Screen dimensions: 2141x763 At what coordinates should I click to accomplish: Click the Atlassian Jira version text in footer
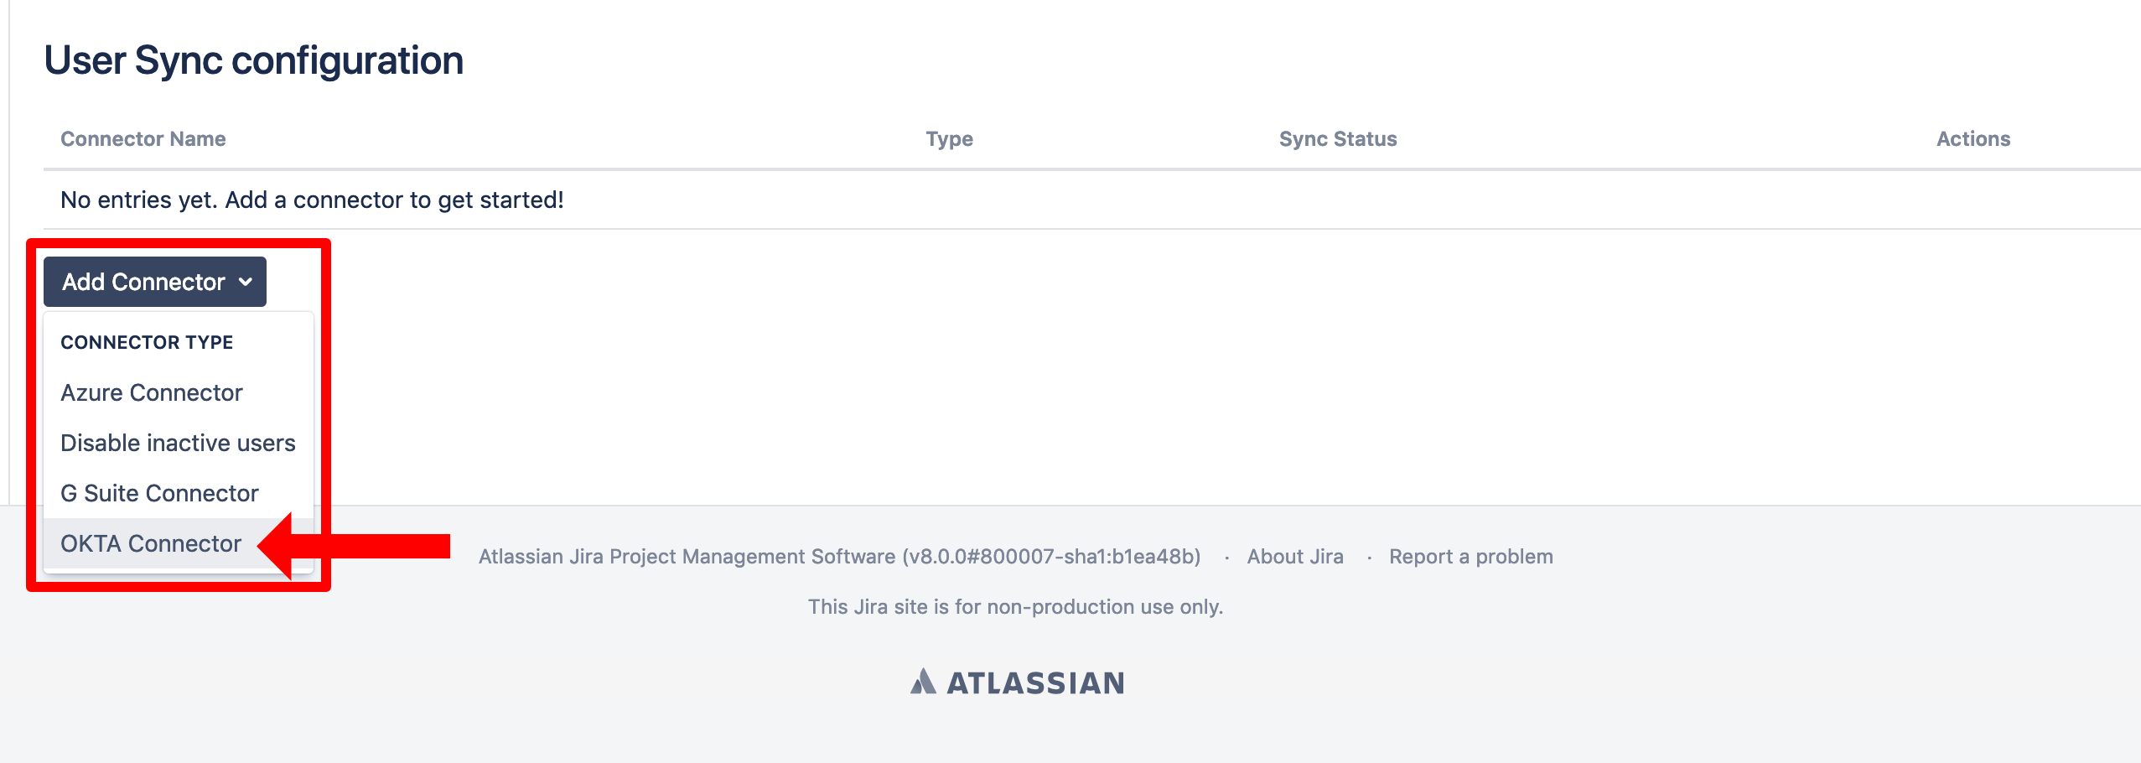(x=839, y=557)
